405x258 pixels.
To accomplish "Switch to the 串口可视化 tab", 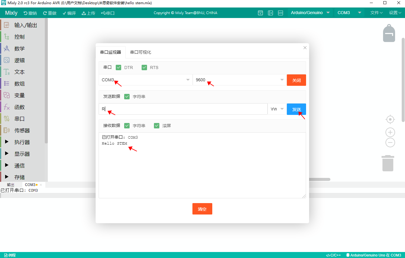I will coord(140,52).
